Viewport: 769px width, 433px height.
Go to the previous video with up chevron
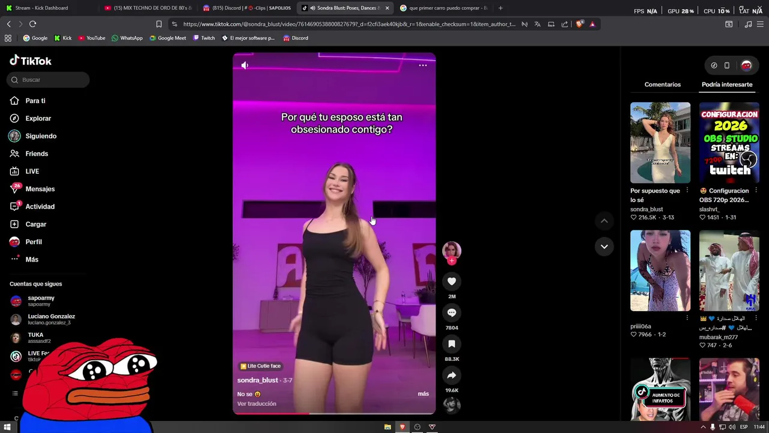coord(604,221)
